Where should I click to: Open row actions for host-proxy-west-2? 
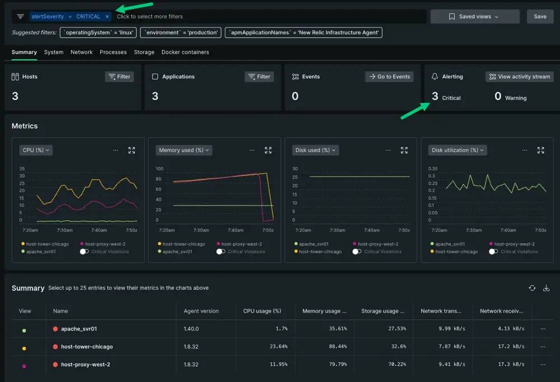tap(543, 365)
